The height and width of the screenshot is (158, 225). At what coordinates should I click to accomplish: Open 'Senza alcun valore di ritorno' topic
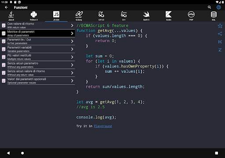point(37,73)
